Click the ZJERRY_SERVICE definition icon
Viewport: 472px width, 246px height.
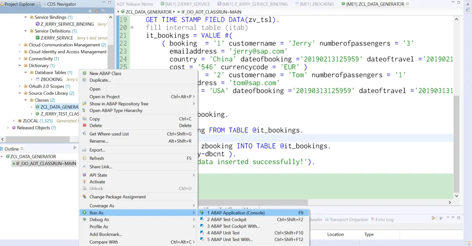coord(37,38)
